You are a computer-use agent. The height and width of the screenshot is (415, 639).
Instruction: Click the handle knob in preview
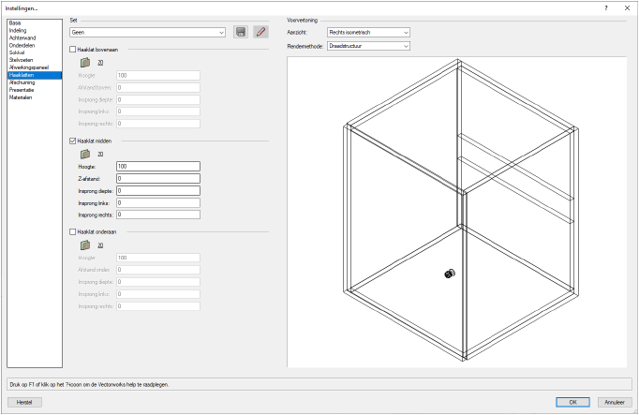click(450, 274)
